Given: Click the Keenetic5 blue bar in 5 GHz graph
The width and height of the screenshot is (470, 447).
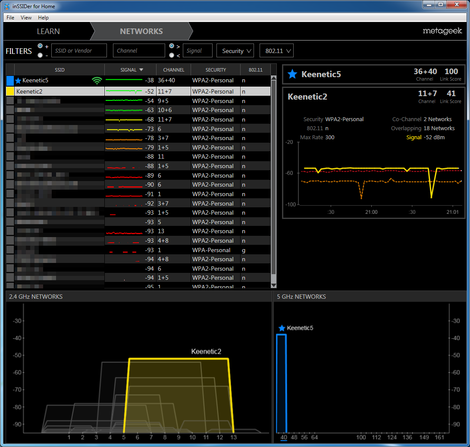Looking at the screenshot, I should tap(282, 384).
